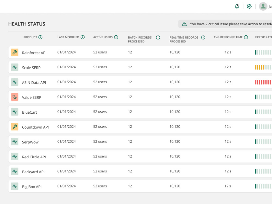Select the Red Circle API product name
This screenshot has height=204, width=272.
[34, 157]
